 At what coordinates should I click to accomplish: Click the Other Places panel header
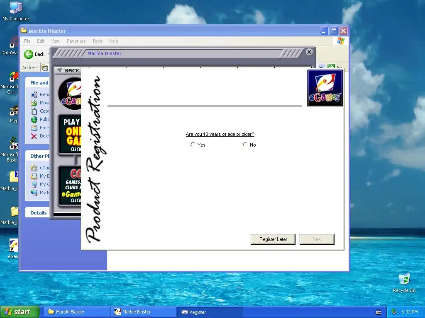(38, 156)
